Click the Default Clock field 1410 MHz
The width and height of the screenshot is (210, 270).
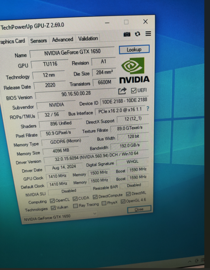[58, 184]
